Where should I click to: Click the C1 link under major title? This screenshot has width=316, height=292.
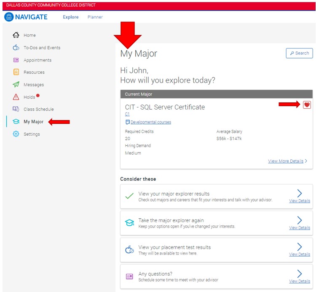(x=127, y=114)
